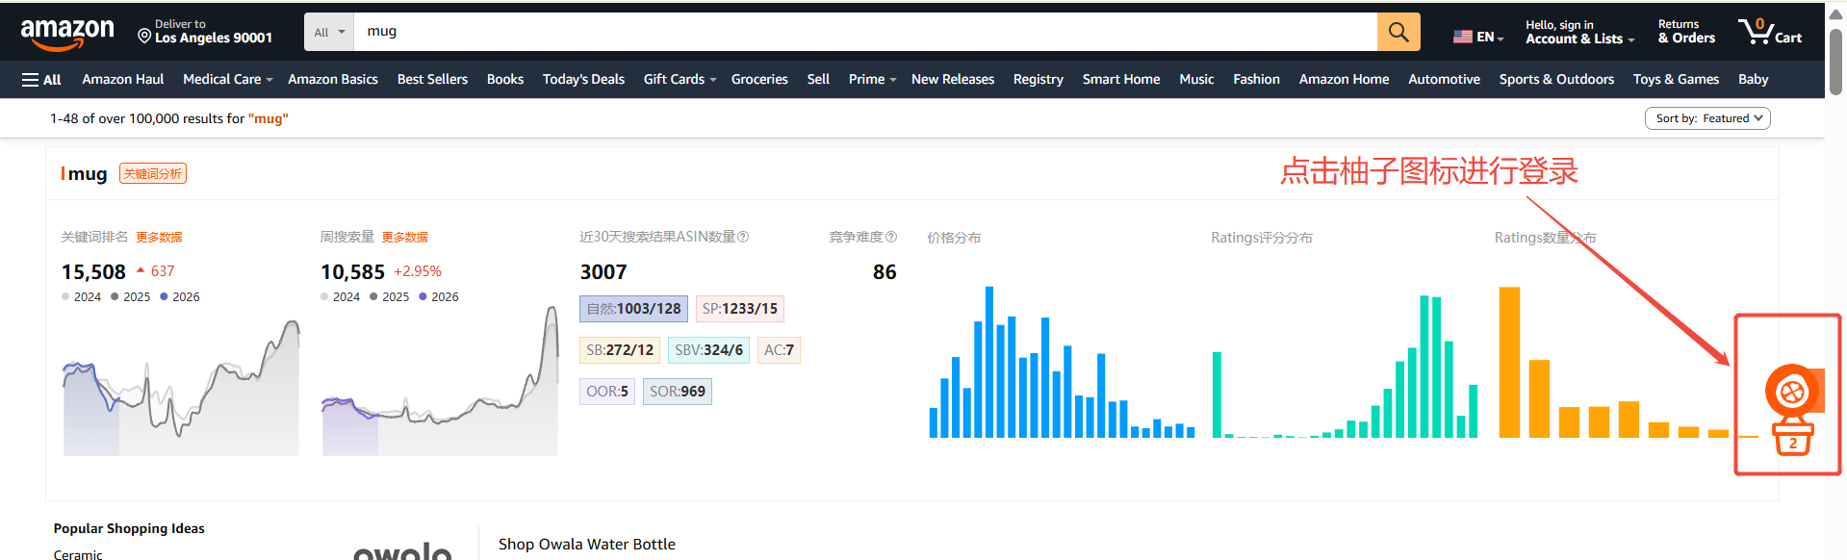Click the basket icon with number 2
Viewport: 1847px width, 560px height.
(1792, 438)
